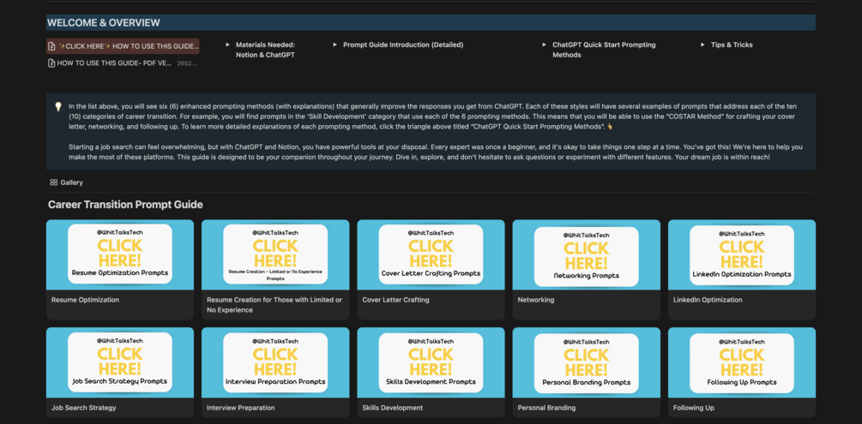The width and height of the screenshot is (862, 424).
Task: Open the highlighted 'CLICK HERE HOW TO USE THIS GUIDE' file link
Action: coord(123,47)
